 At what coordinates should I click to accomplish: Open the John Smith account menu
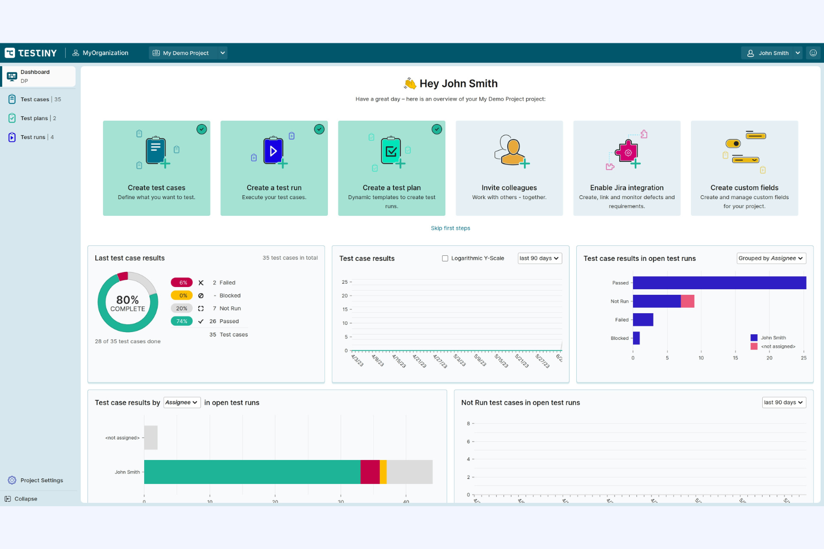772,52
